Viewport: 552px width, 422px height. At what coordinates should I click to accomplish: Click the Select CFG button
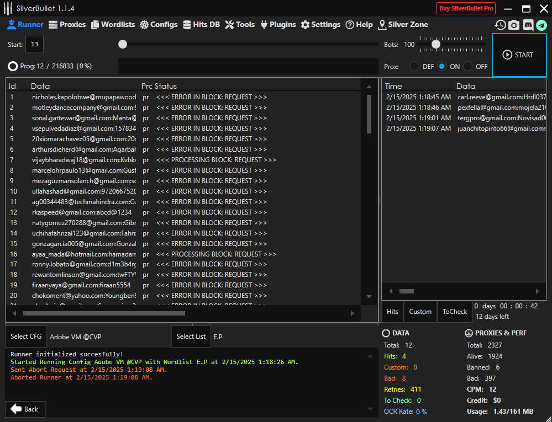tap(26, 336)
